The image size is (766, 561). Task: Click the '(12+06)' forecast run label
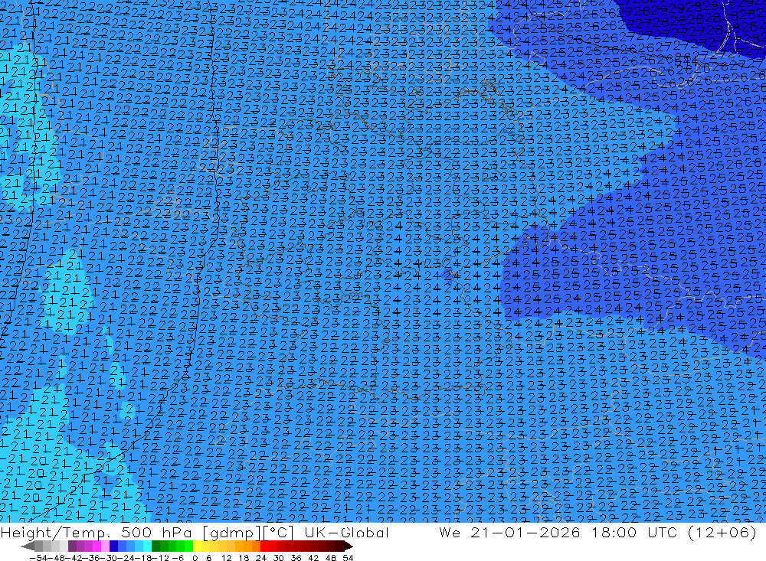click(x=722, y=532)
